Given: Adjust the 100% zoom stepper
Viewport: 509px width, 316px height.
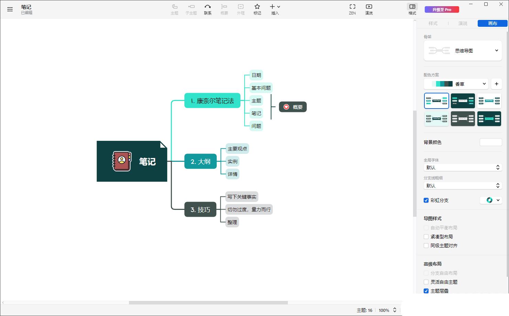Looking at the screenshot, I should click(x=394, y=310).
